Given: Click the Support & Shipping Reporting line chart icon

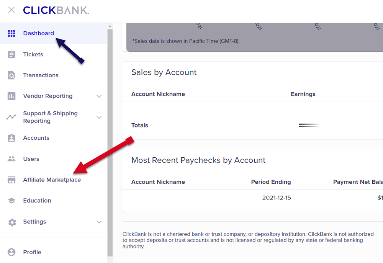Looking at the screenshot, I should pos(11,117).
